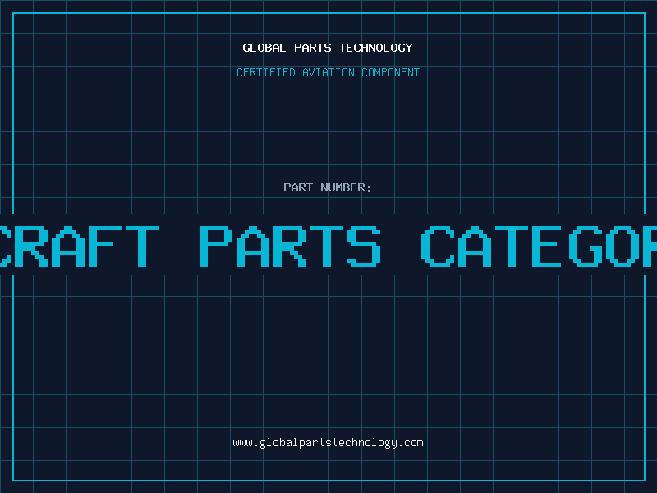657x493 pixels.
Task: Click the letter G in large CATEGOR text
Action: (586, 246)
